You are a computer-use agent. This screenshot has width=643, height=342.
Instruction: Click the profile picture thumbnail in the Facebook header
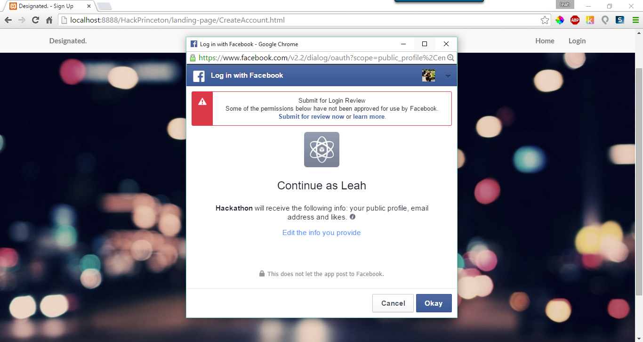click(x=428, y=75)
